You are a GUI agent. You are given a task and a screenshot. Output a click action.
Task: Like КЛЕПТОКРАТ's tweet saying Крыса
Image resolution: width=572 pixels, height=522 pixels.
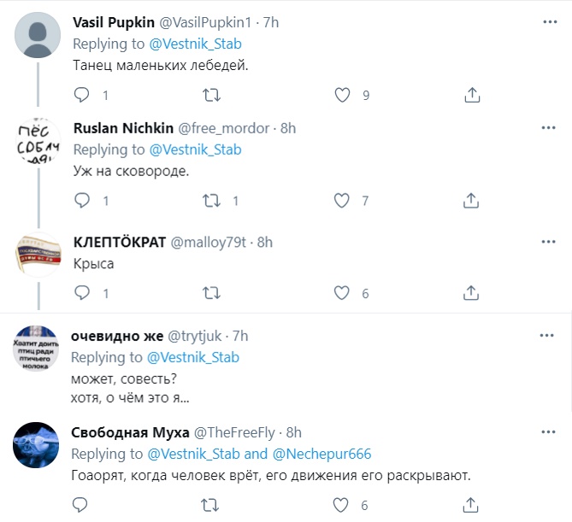point(342,293)
